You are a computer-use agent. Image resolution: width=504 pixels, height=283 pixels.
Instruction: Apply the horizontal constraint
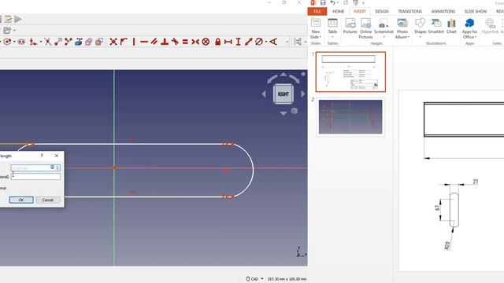coord(144,42)
